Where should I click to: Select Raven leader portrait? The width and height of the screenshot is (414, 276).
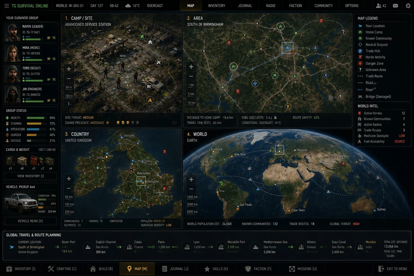pyautogui.click(x=12, y=33)
